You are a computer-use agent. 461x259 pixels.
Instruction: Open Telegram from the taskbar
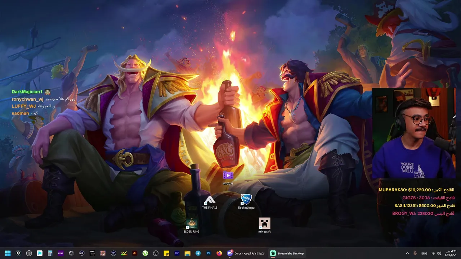(x=198, y=253)
